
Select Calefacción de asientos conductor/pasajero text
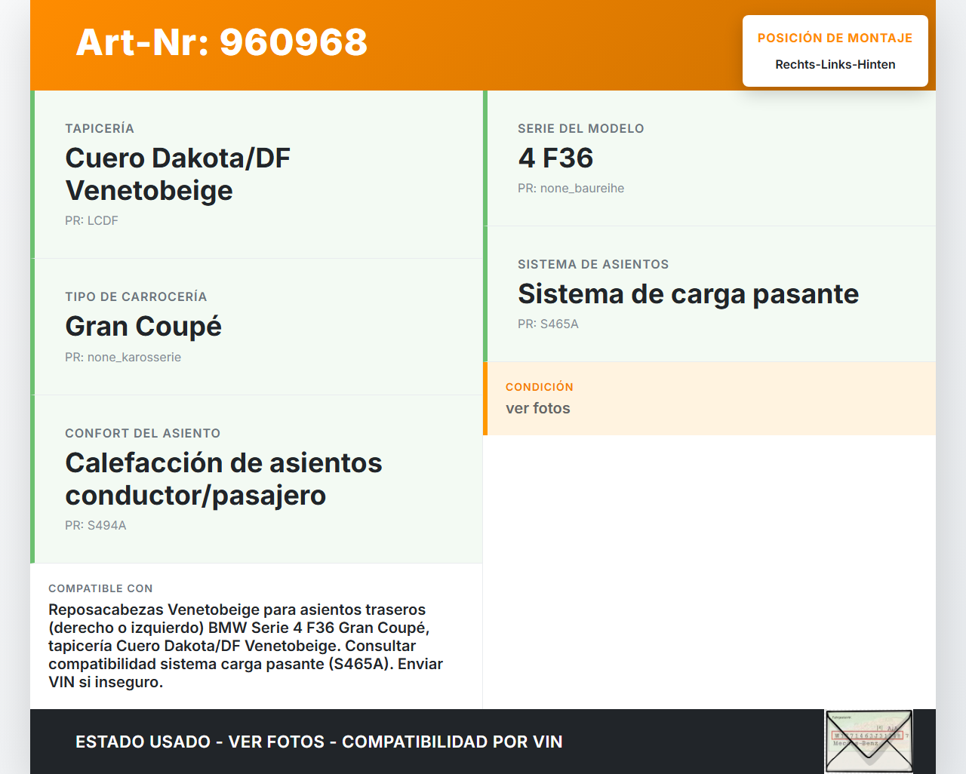[223, 479]
